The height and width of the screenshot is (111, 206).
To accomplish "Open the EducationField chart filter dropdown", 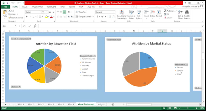I will tap(95, 56).
